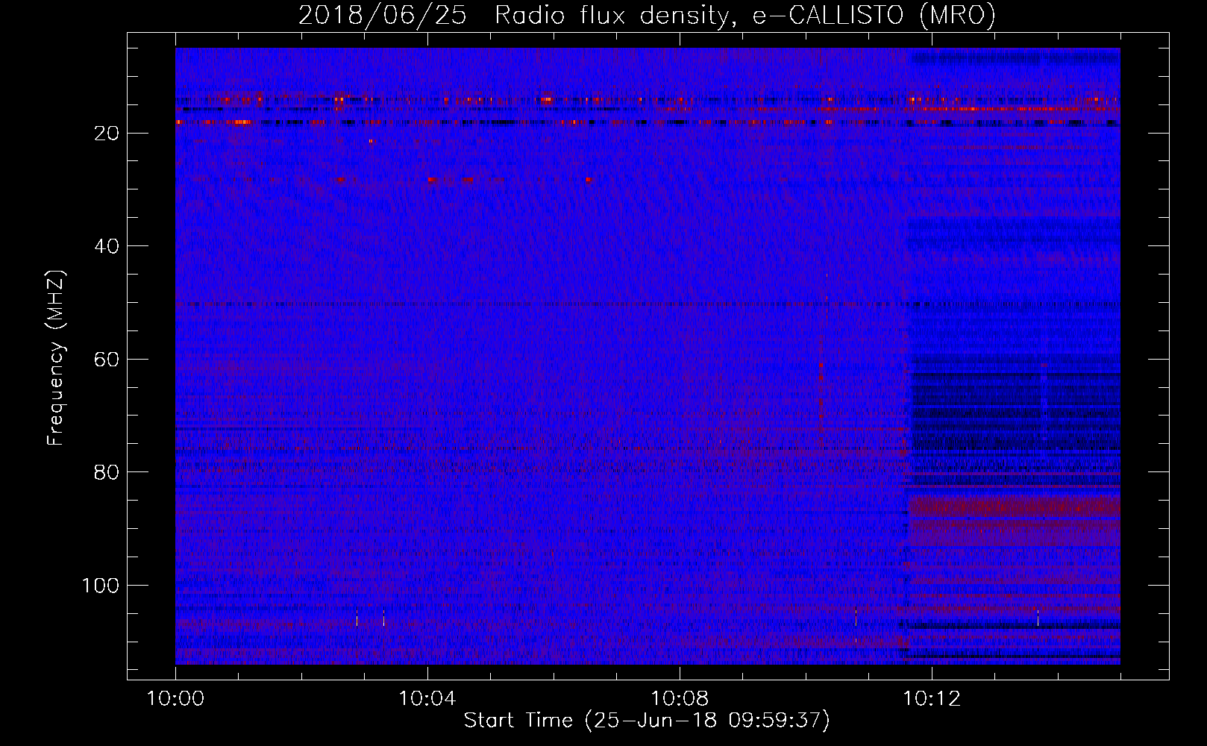The width and height of the screenshot is (1207, 746).
Task: Click the '40' frequency tick label
Action: click(107, 246)
